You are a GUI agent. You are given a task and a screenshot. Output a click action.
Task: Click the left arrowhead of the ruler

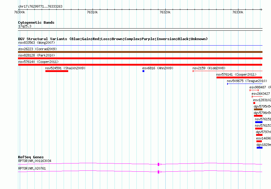point(19,10)
